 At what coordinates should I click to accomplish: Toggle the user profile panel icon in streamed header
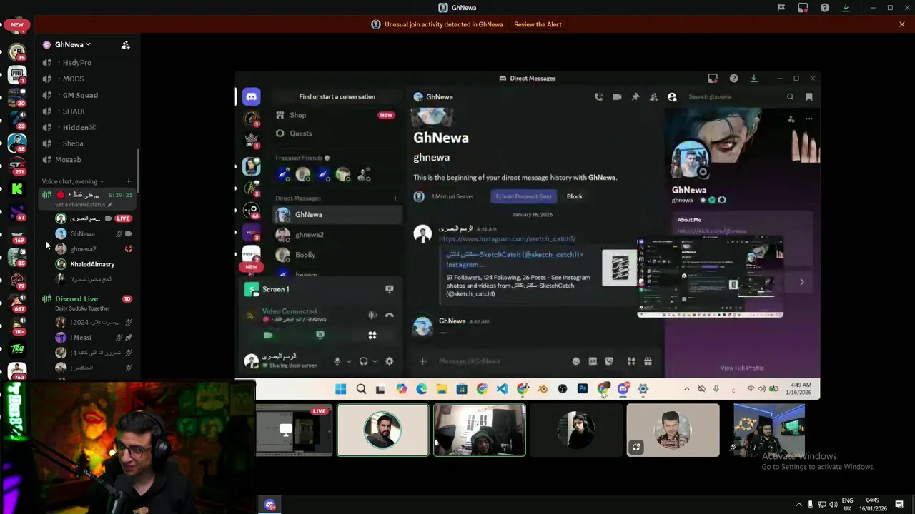pyautogui.click(x=672, y=96)
